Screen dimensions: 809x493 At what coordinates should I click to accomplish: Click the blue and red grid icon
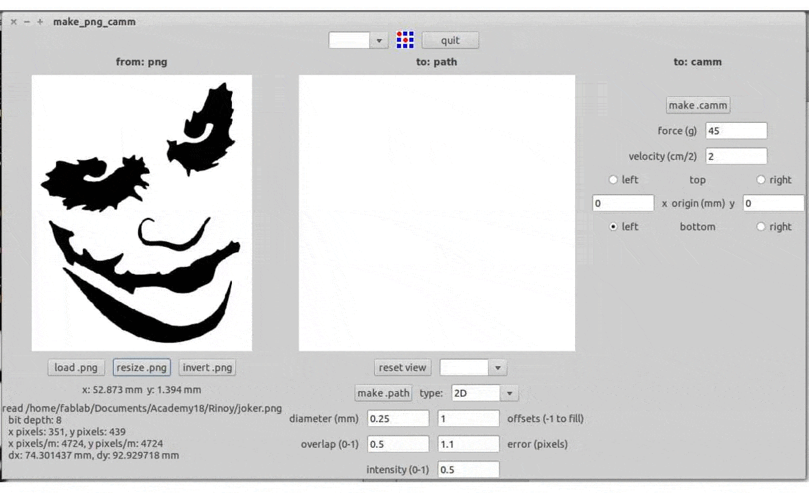[x=405, y=40]
